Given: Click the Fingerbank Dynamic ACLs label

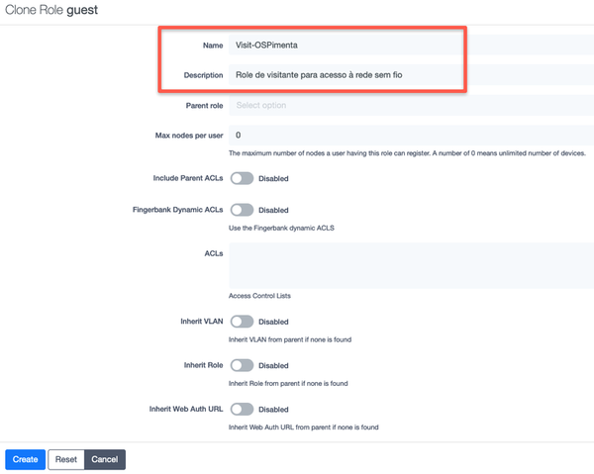Looking at the screenshot, I should (x=177, y=210).
